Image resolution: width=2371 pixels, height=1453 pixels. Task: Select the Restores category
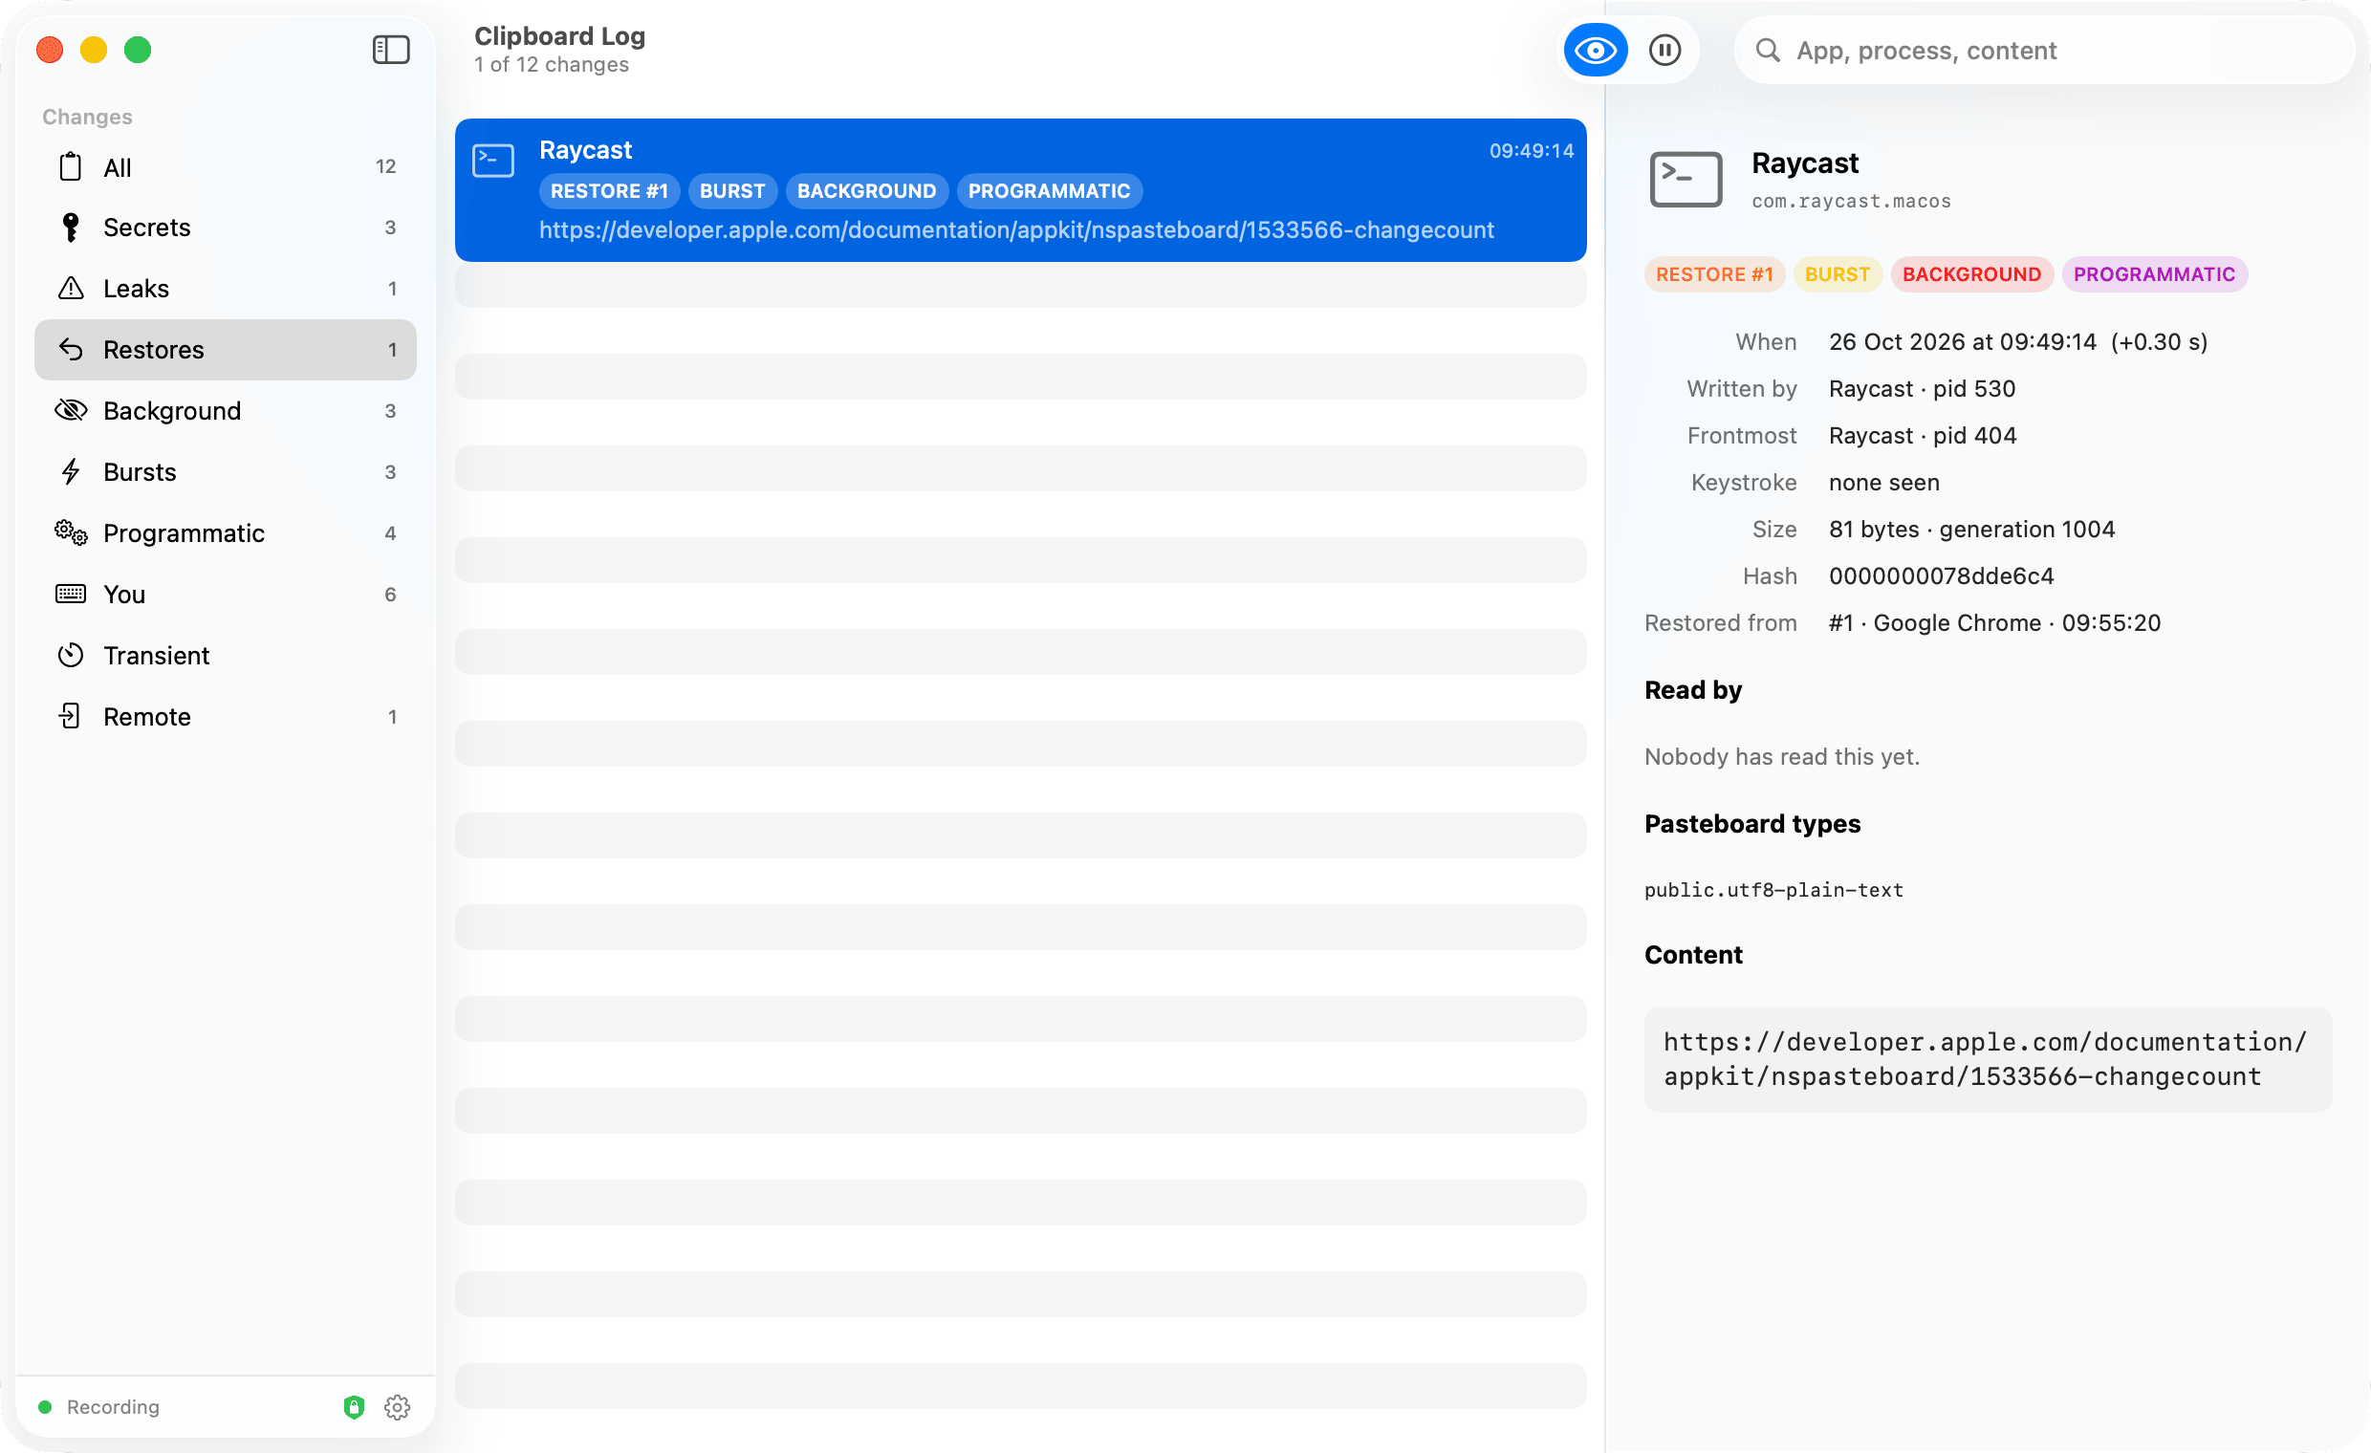pyautogui.click(x=226, y=349)
